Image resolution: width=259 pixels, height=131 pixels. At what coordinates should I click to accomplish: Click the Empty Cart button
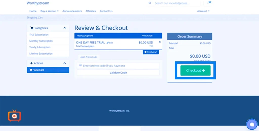pos(151,52)
